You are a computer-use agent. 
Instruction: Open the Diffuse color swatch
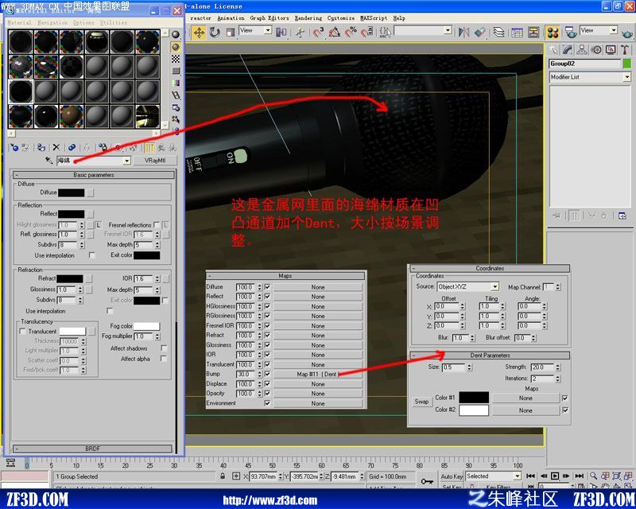pos(72,192)
